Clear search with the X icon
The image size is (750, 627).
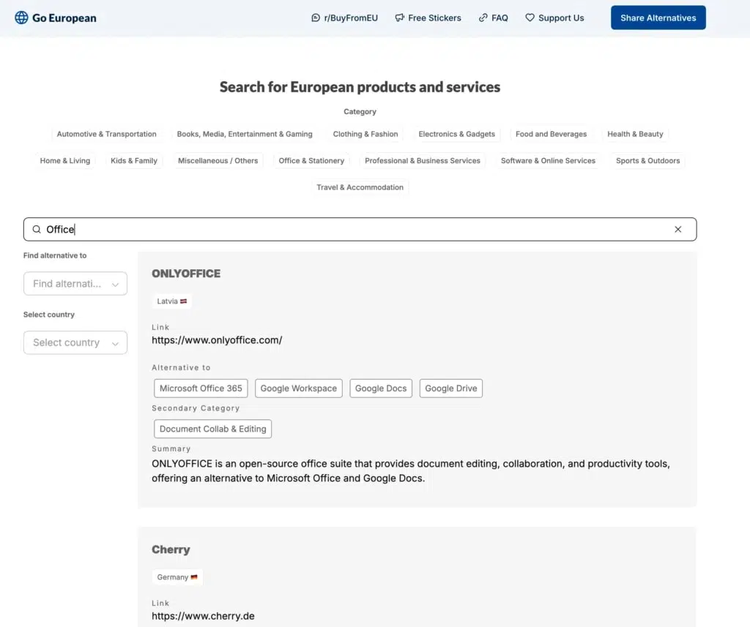coord(677,229)
